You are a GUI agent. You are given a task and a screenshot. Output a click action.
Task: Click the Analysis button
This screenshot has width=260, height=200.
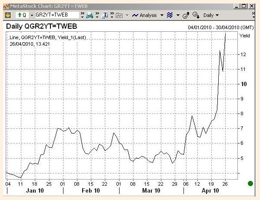click(144, 15)
